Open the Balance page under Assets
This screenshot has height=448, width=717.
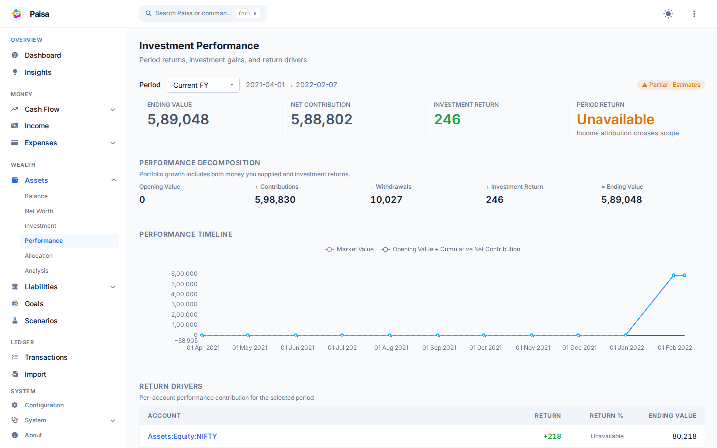tap(36, 196)
